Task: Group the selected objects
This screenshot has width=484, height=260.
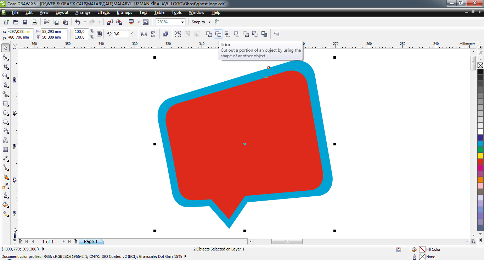Action: point(178,34)
